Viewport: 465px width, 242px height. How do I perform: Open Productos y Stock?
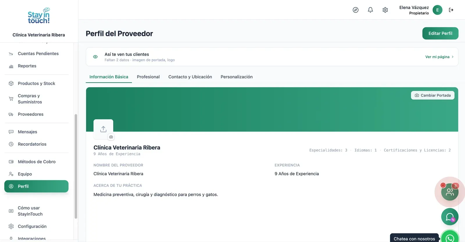coord(37,84)
